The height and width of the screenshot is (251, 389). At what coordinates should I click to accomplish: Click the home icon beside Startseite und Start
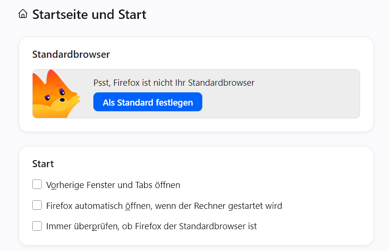coord(23,14)
